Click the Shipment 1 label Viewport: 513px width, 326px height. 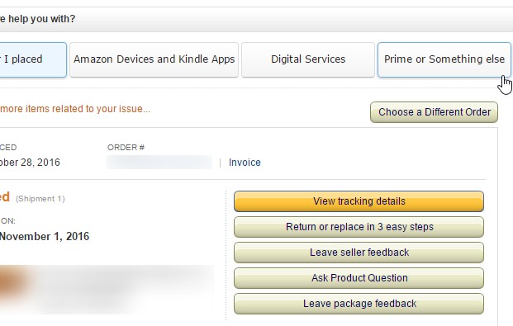click(x=40, y=199)
